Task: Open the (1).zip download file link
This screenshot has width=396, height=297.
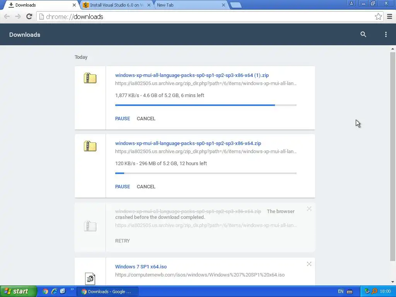Action: [x=192, y=75]
